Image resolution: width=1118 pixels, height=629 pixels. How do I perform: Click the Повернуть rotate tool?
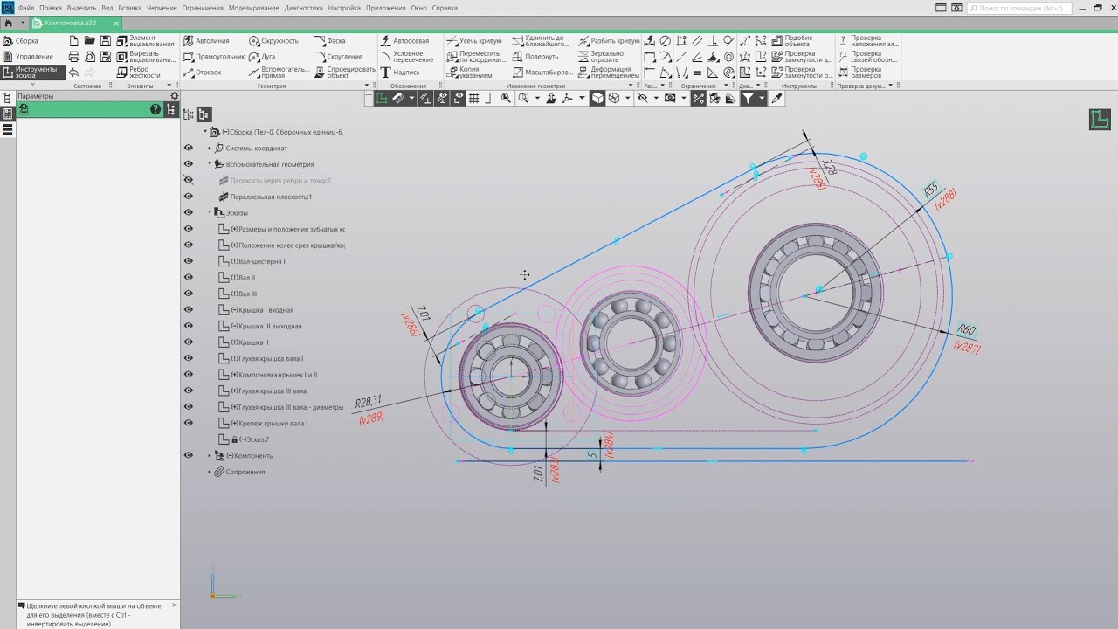535,57
